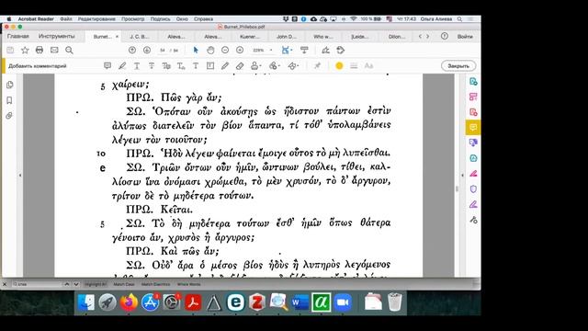Switch to the Kuener document tab
The height and width of the screenshot is (331, 588).
point(249,37)
